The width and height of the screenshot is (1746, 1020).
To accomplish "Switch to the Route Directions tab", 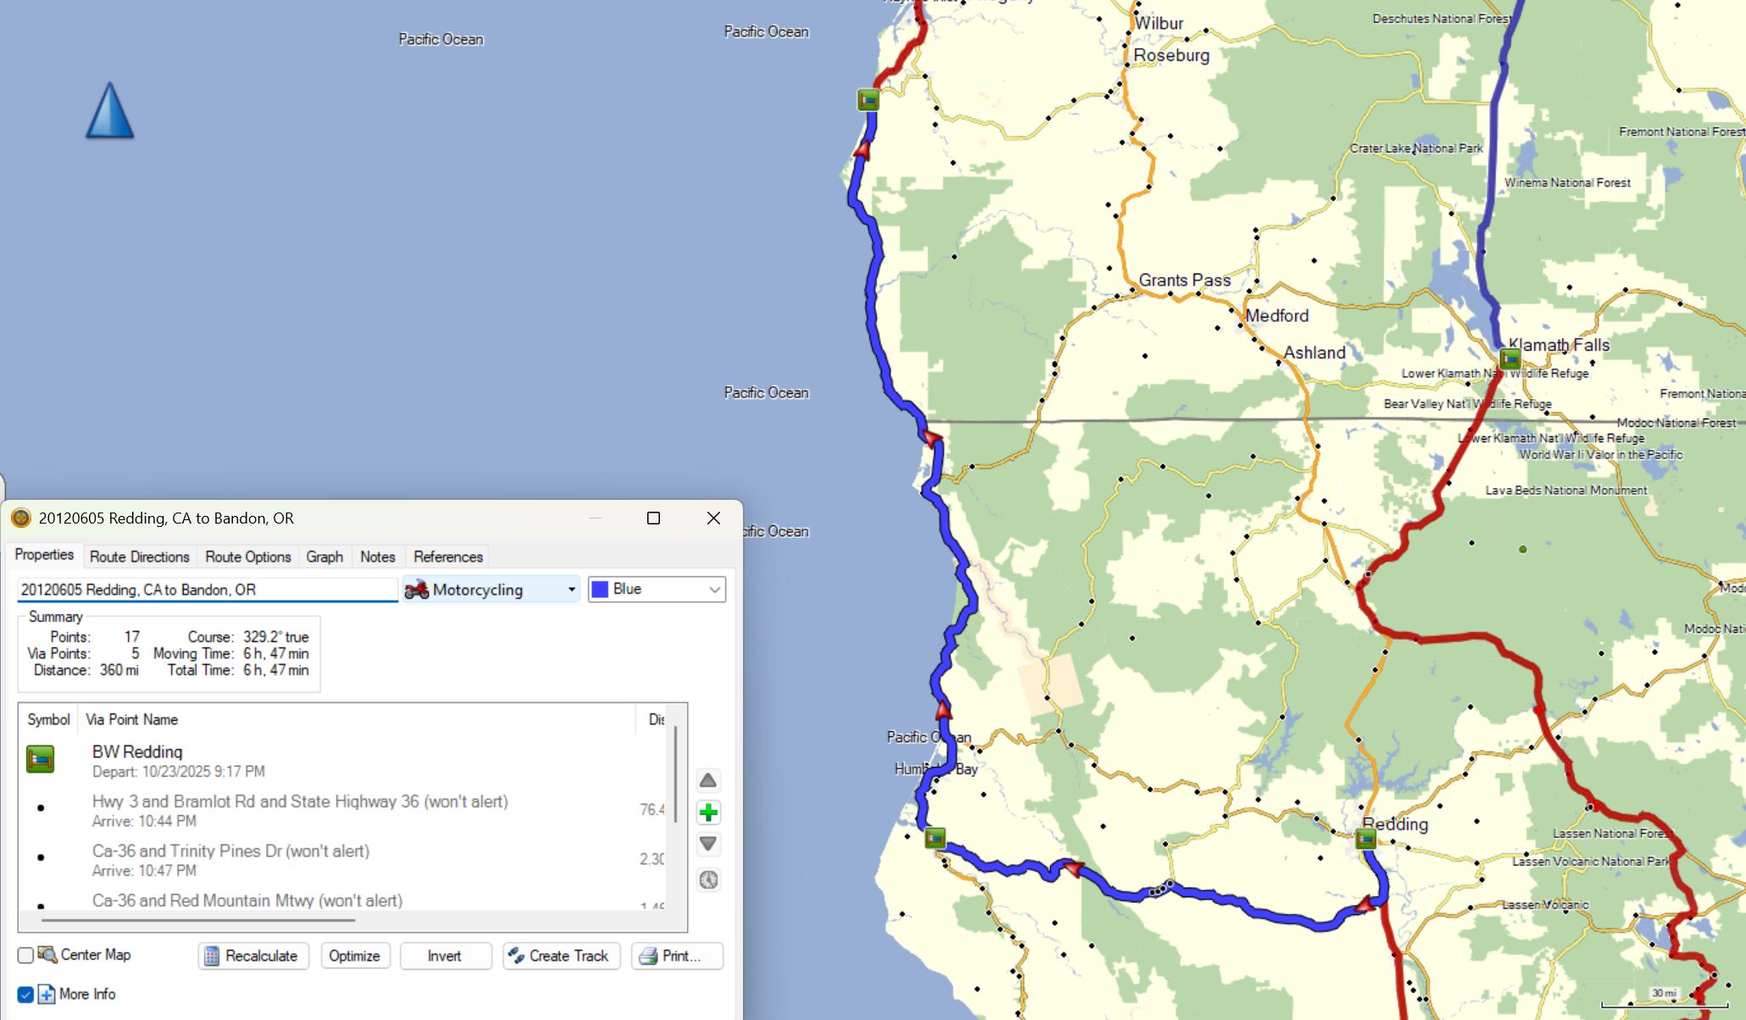I will pyautogui.click(x=139, y=557).
